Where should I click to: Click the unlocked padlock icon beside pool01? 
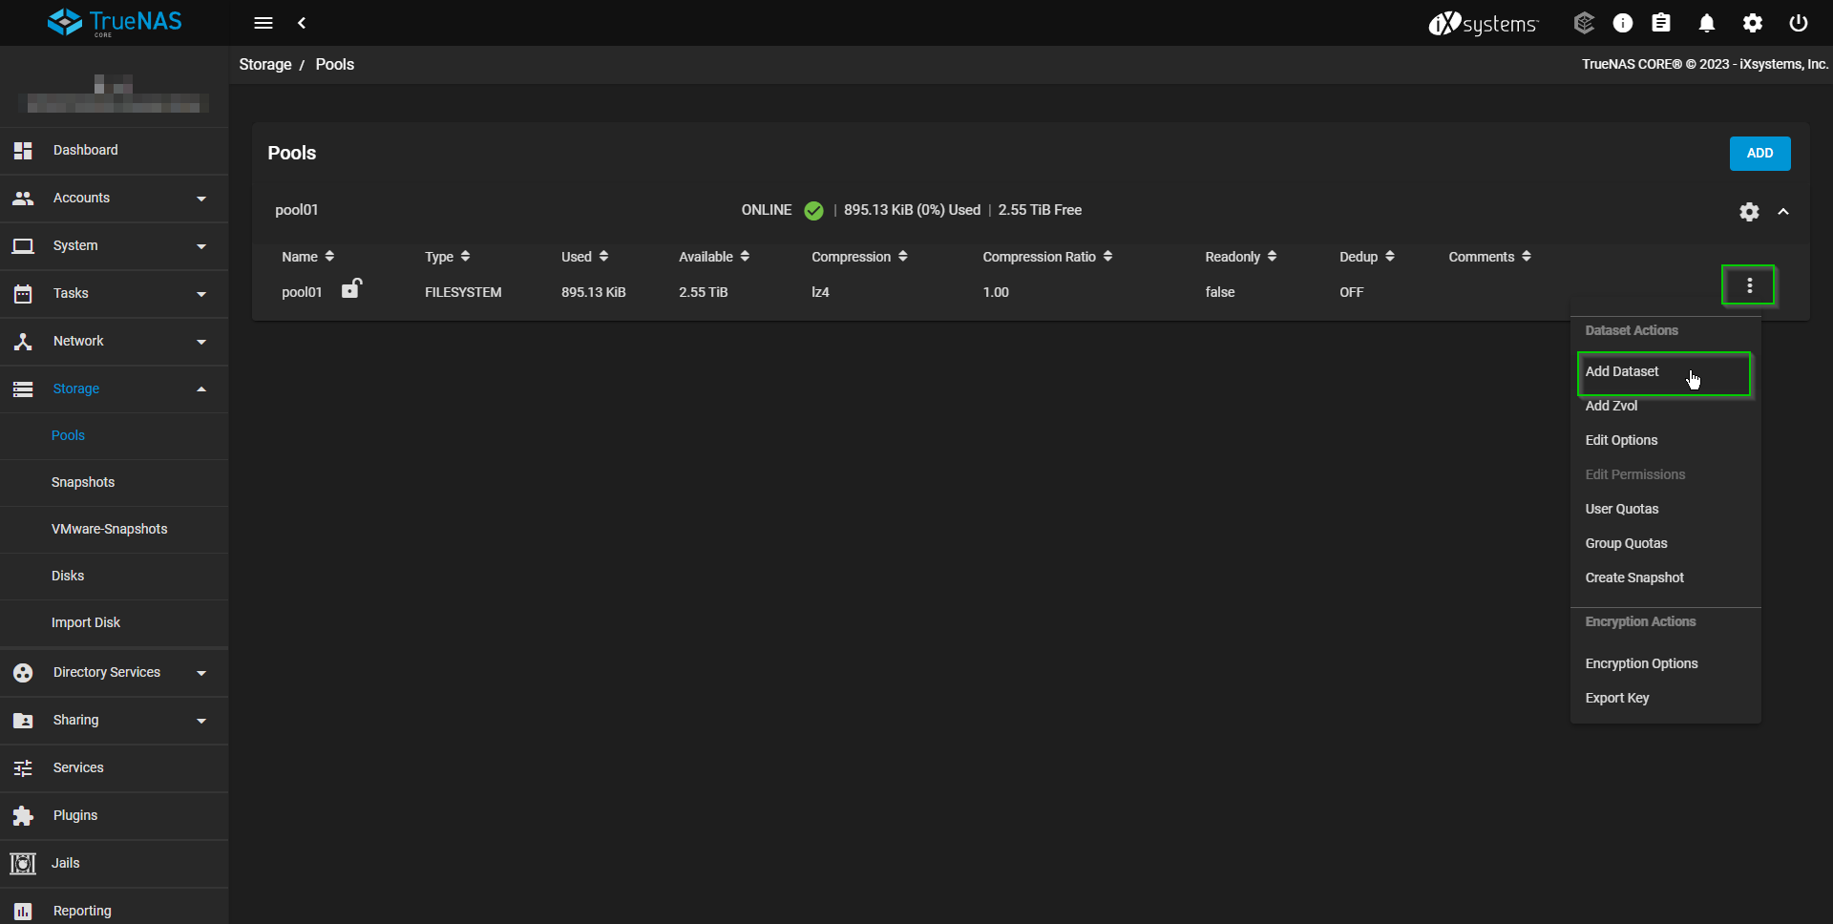click(x=351, y=288)
